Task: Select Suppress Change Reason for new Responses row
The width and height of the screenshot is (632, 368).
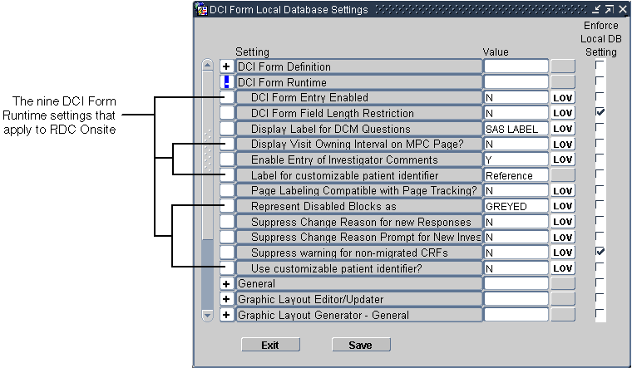Action: click(x=358, y=222)
